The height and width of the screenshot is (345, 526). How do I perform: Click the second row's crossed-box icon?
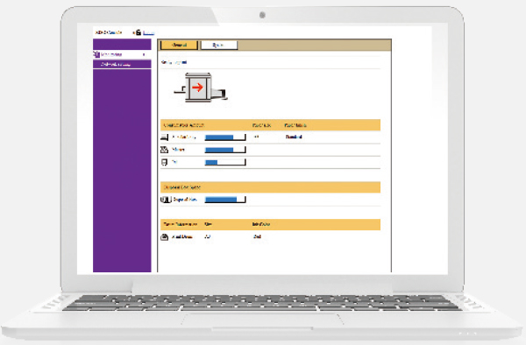click(x=165, y=150)
